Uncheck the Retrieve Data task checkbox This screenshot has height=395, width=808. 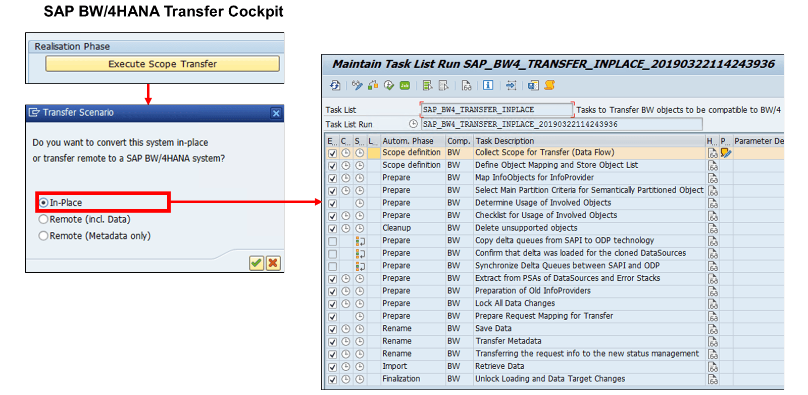click(332, 367)
